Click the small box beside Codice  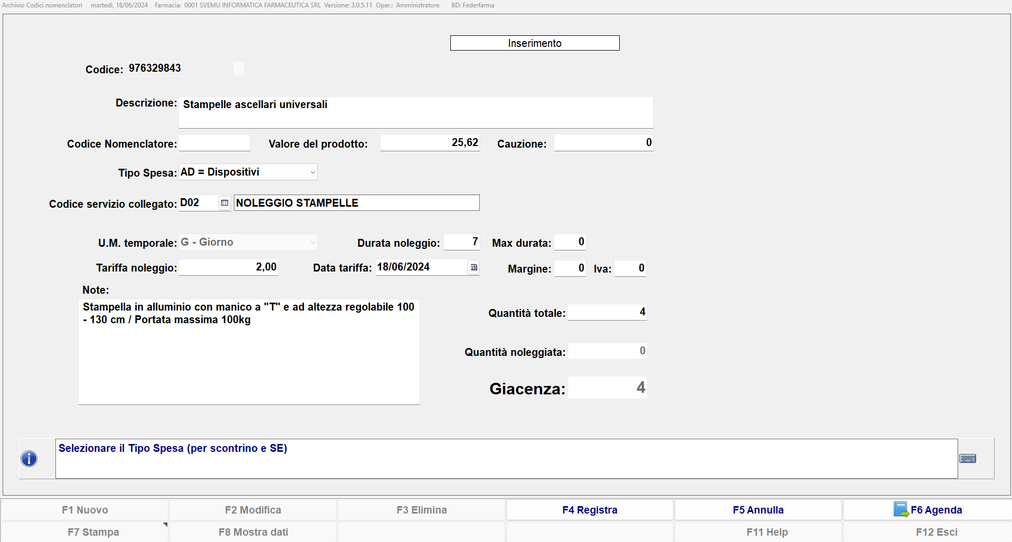click(239, 69)
